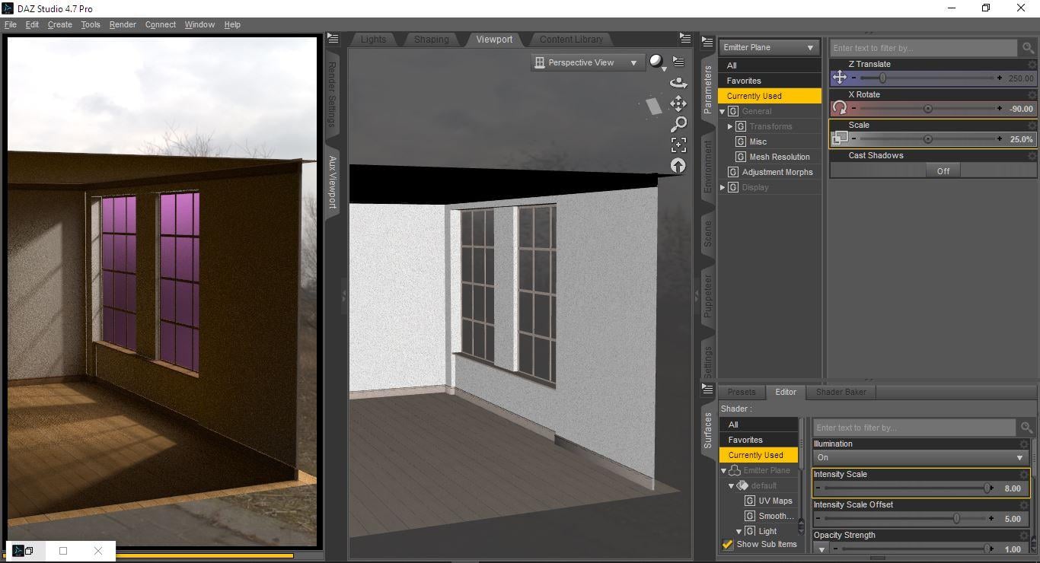The width and height of the screenshot is (1040, 563).
Task: Click the Intensity Scale slider handle
Action: pyautogui.click(x=987, y=488)
